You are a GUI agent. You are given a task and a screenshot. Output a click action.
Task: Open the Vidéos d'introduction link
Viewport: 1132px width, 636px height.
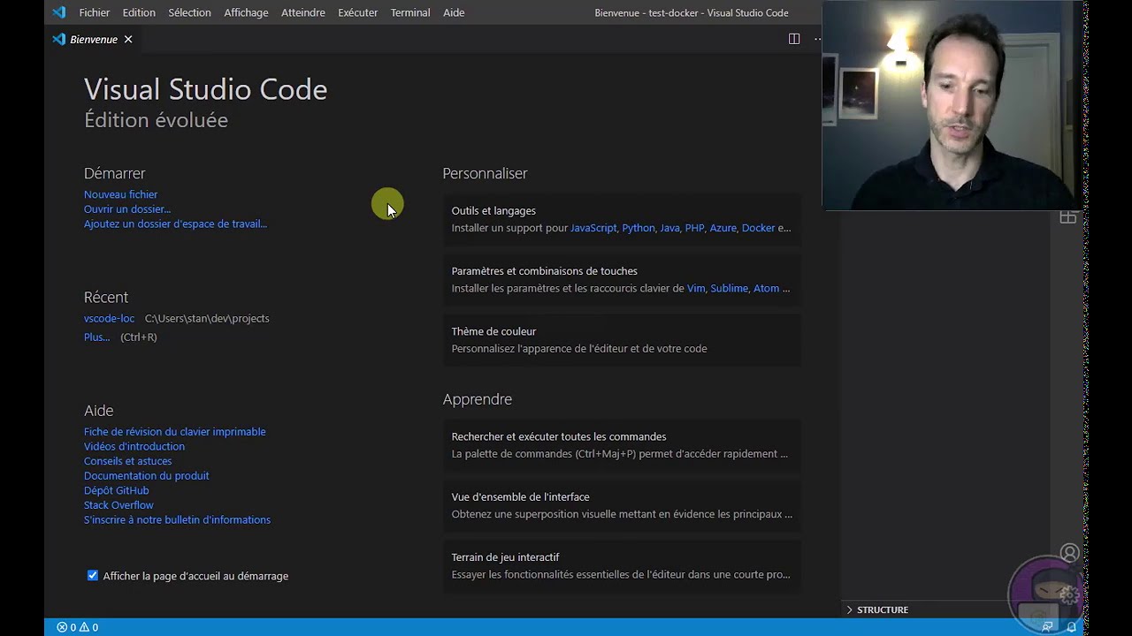tap(134, 446)
